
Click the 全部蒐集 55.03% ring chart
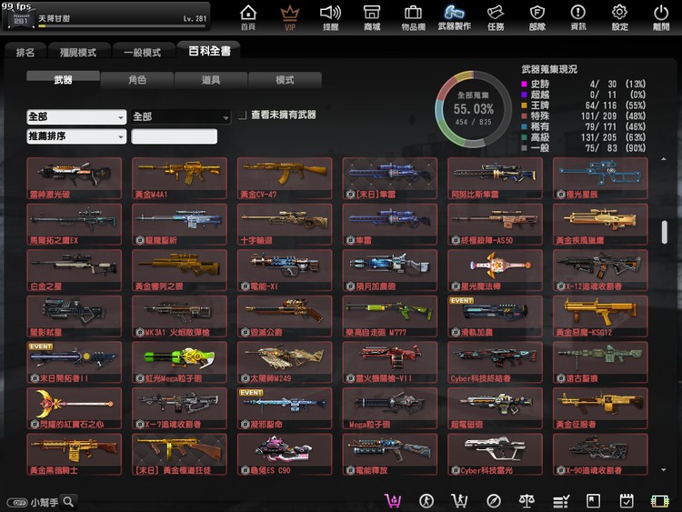pos(473,109)
